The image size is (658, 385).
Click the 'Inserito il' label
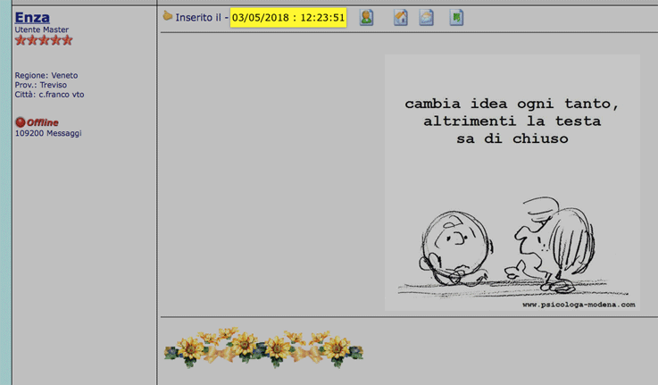198,18
